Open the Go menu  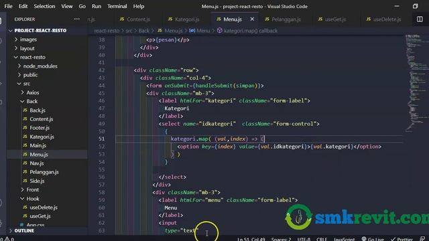click(x=82, y=6)
